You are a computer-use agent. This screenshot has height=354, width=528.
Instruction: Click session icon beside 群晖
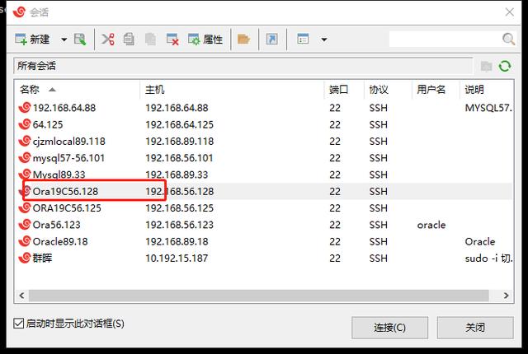(x=25, y=258)
